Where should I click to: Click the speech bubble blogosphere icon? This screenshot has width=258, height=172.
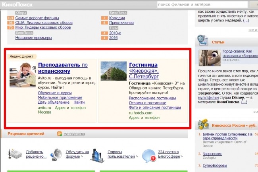[x=149, y=156]
